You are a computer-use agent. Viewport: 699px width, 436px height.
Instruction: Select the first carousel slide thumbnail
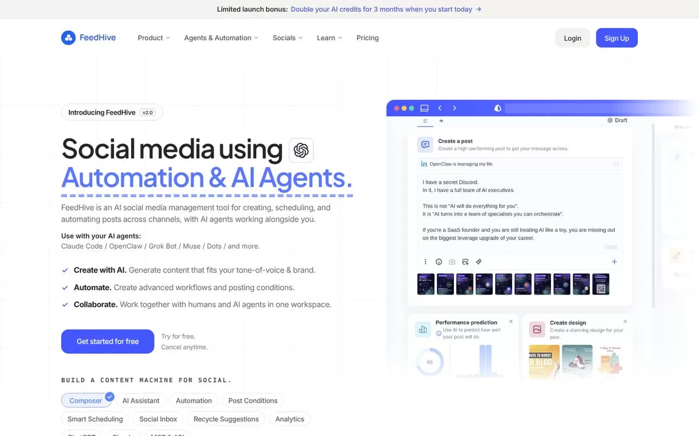426,284
